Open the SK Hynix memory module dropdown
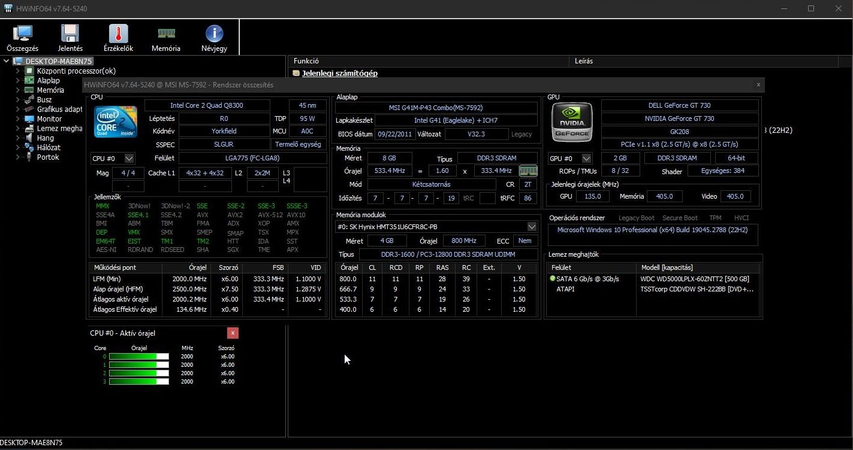This screenshot has height=450, width=853. pos(532,227)
